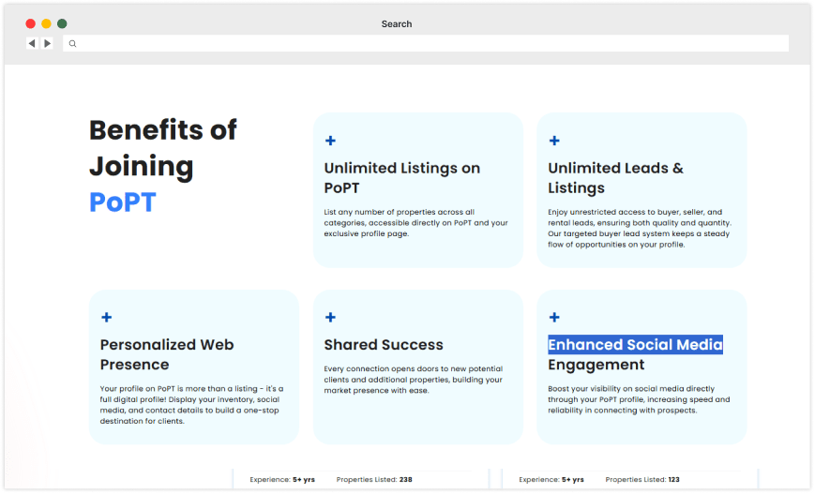815x494 pixels.
Task: Click the highlighted Enhanced Social Media text
Action: 635,345
